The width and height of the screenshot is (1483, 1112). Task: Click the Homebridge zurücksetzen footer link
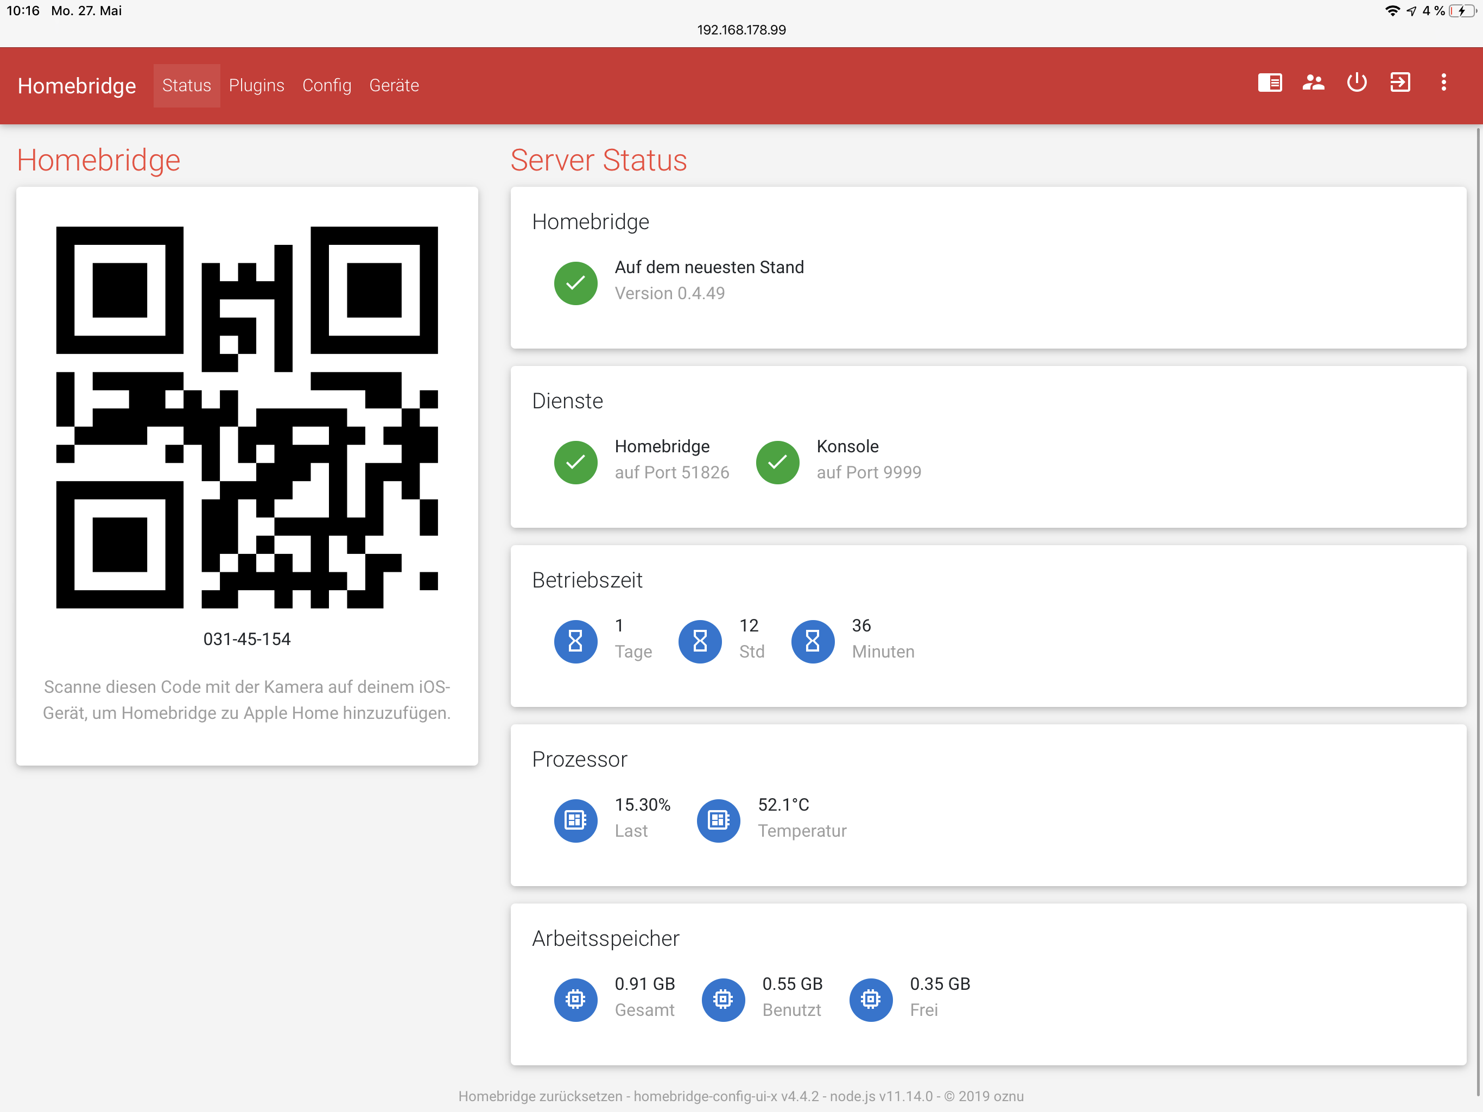540,1096
